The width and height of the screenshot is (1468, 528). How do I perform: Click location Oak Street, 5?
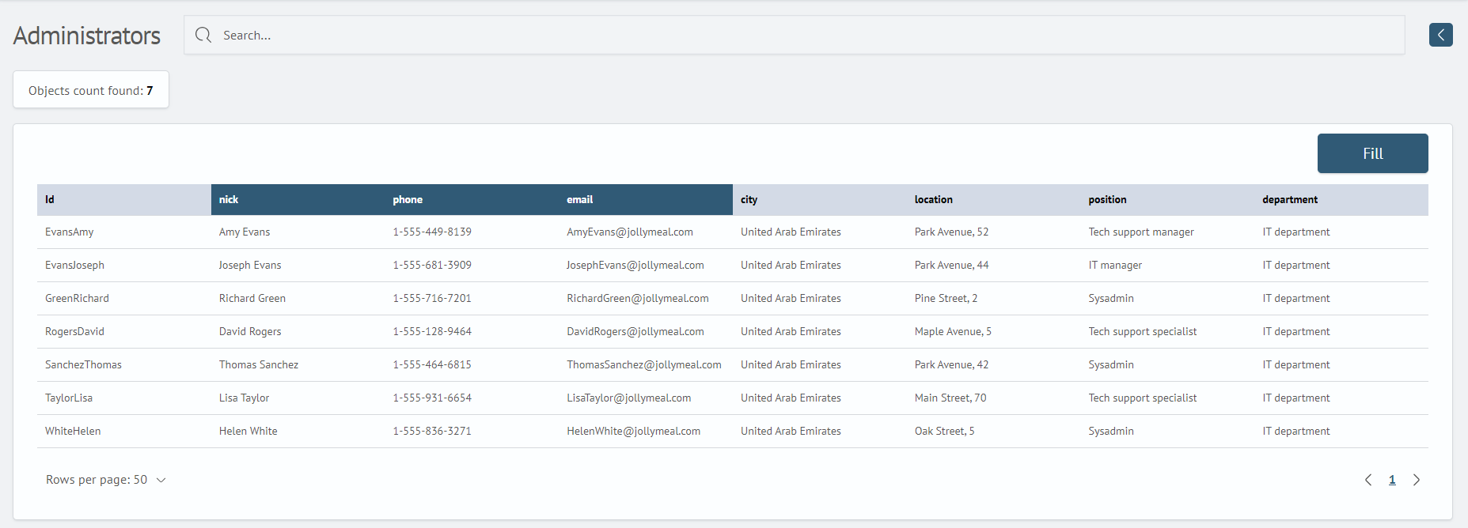pos(945,431)
